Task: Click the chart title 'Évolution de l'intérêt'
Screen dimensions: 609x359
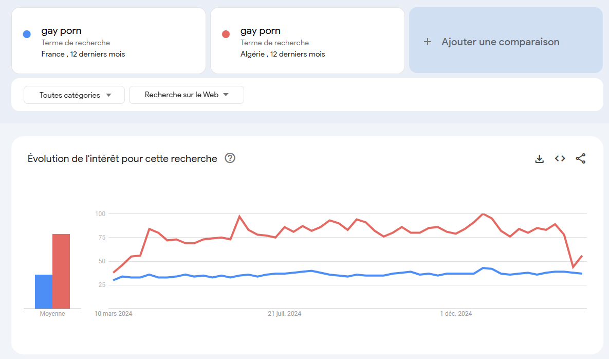Action: click(x=122, y=158)
